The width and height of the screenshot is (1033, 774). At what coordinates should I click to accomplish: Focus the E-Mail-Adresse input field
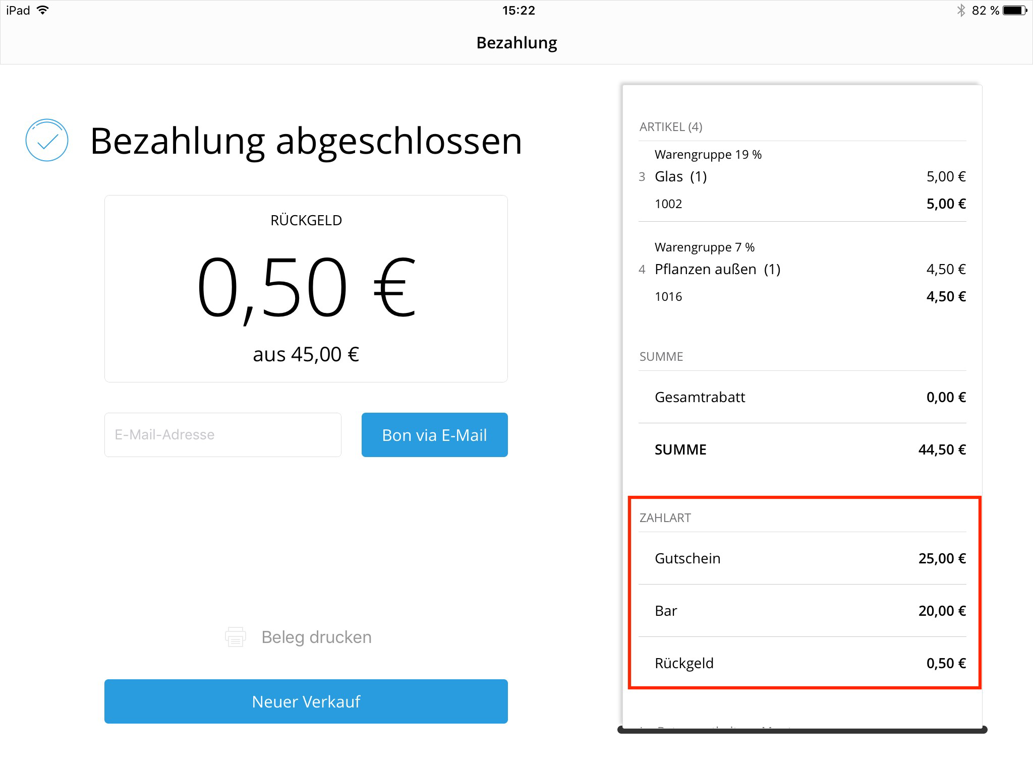coord(223,435)
